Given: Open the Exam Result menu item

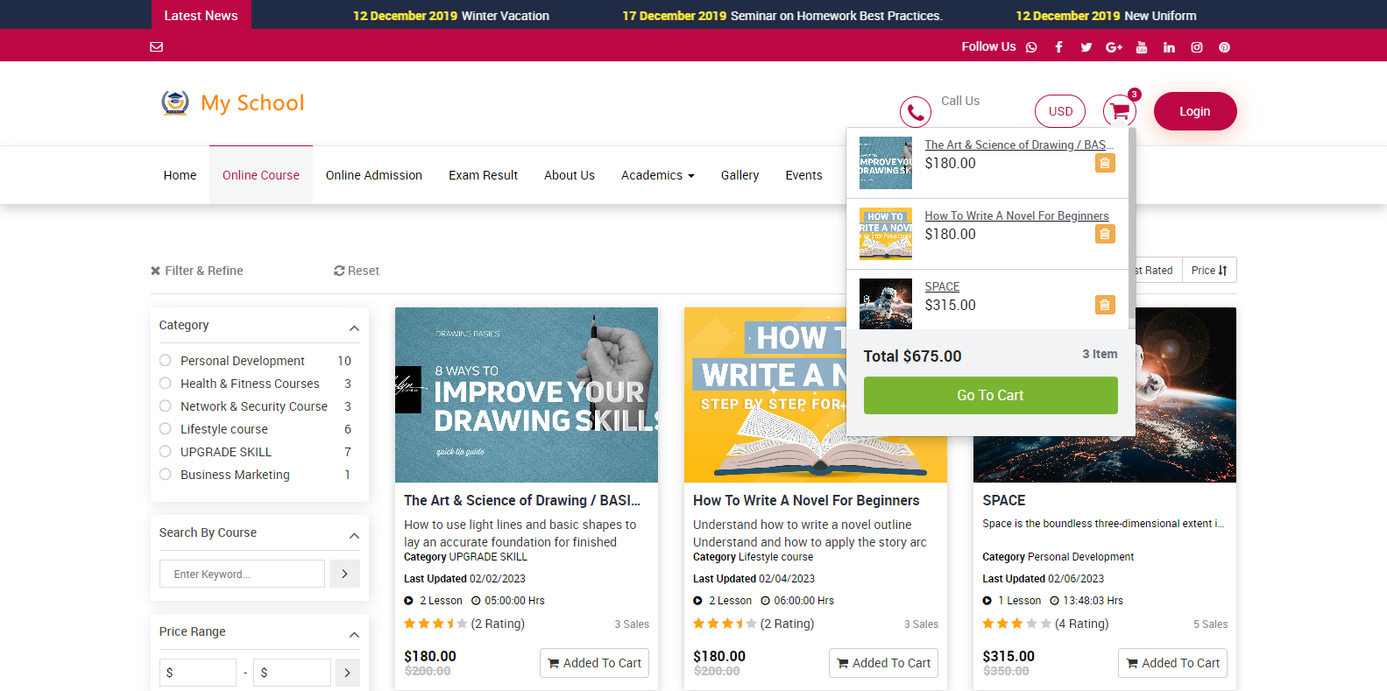Looking at the screenshot, I should click(x=483, y=175).
